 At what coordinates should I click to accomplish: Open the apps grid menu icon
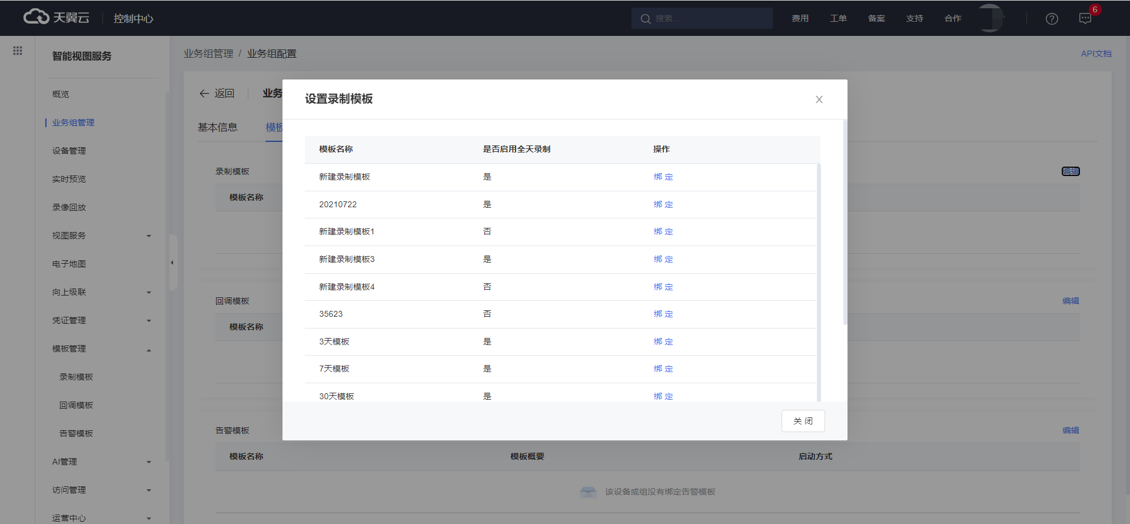click(18, 51)
